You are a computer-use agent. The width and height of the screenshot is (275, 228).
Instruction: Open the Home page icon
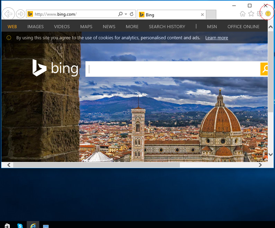[x=243, y=14]
